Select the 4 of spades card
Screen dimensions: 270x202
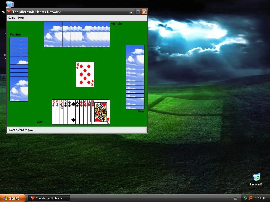[71, 112]
